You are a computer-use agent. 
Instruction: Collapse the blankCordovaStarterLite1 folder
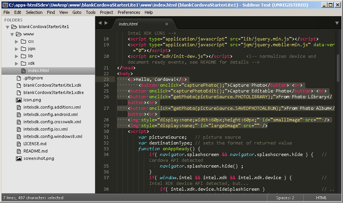7,27
